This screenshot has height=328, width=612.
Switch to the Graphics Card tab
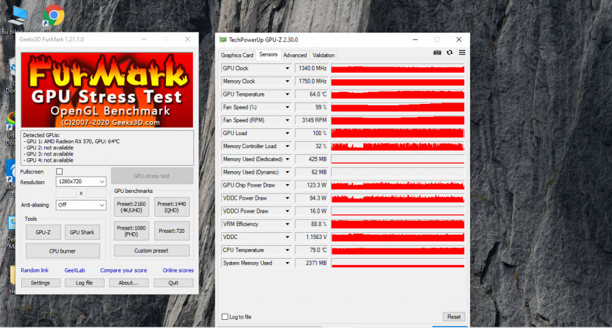237,55
